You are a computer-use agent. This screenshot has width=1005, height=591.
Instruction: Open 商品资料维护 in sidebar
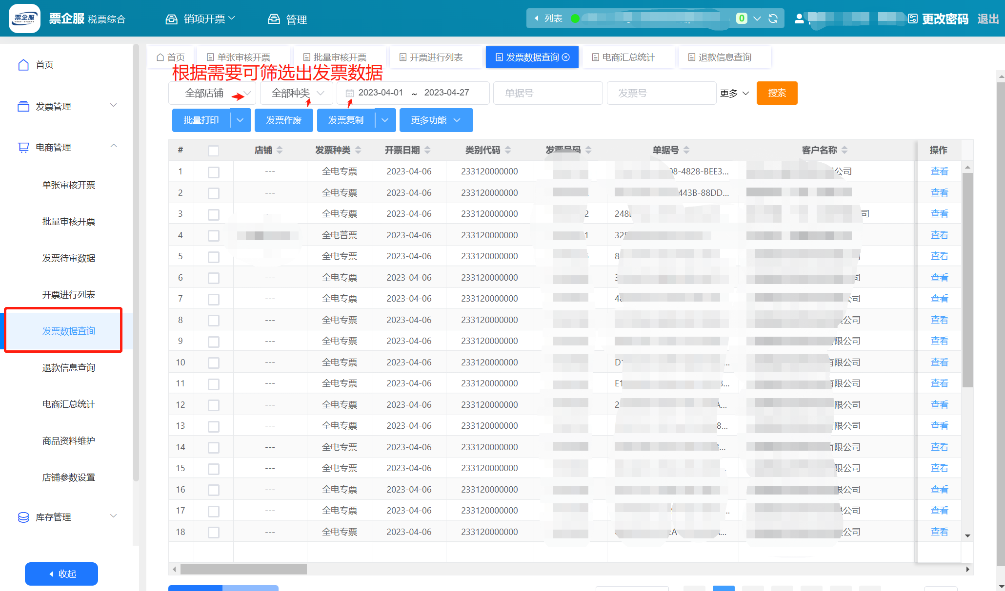point(69,440)
